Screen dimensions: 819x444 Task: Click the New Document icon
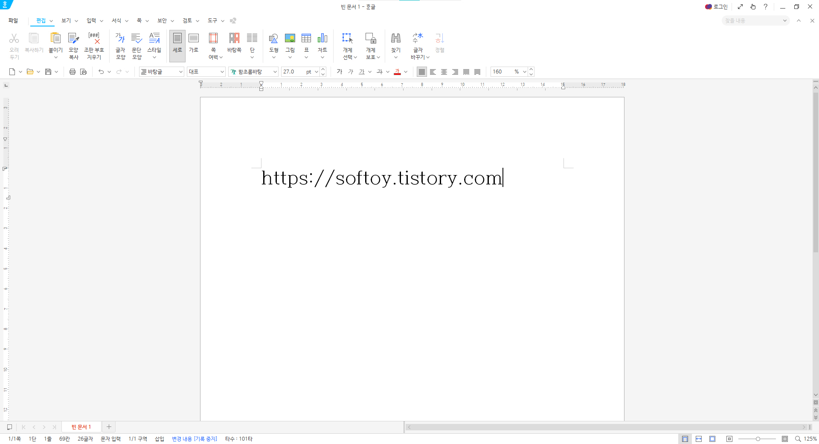(12, 72)
